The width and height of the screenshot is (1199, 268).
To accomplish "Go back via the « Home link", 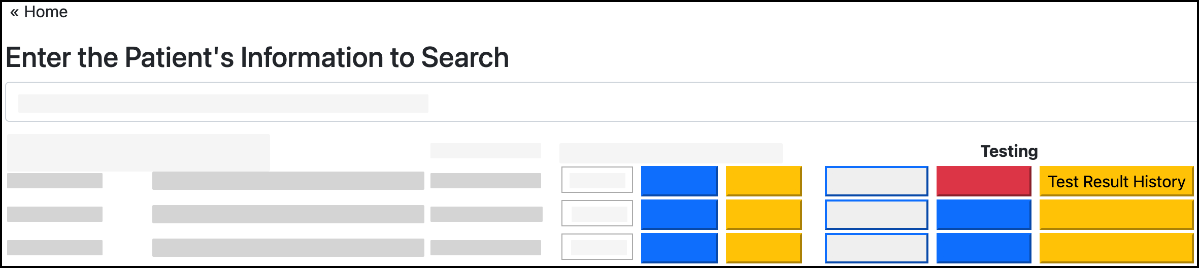I will tap(39, 12).
